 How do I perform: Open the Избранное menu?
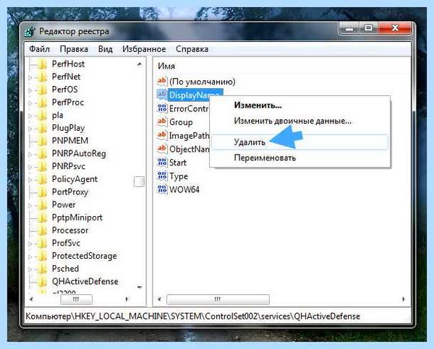click(144, 49)
